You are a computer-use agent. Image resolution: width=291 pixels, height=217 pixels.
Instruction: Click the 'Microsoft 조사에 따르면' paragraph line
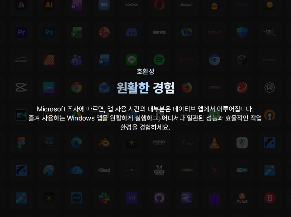[145, 109]
